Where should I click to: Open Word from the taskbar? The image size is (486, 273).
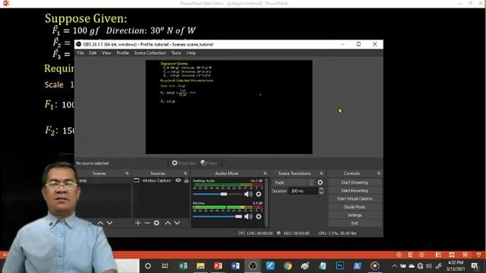click(x=235, y=266)
